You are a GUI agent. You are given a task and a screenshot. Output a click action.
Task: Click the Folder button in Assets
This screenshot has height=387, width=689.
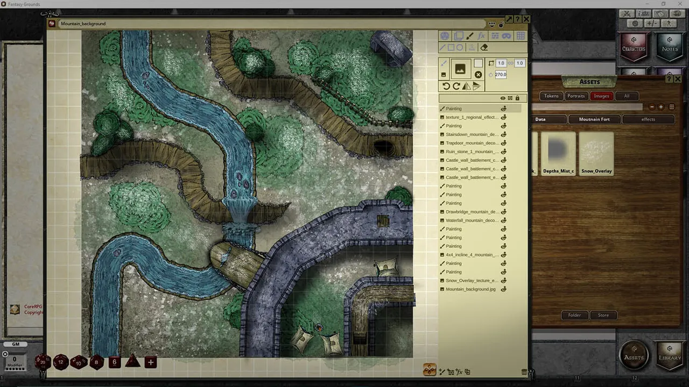click(x=574, y=316)
